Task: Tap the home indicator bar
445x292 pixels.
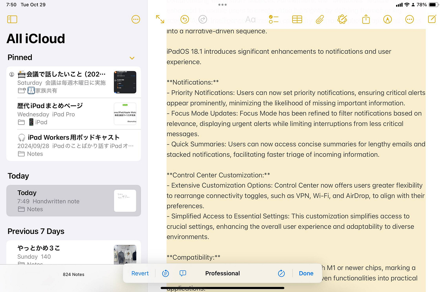Action: (x=223, y=288)
